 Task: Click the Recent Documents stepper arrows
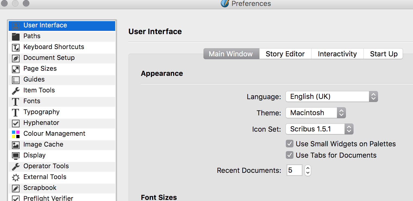pyautogui.click(x=308, y=170)
